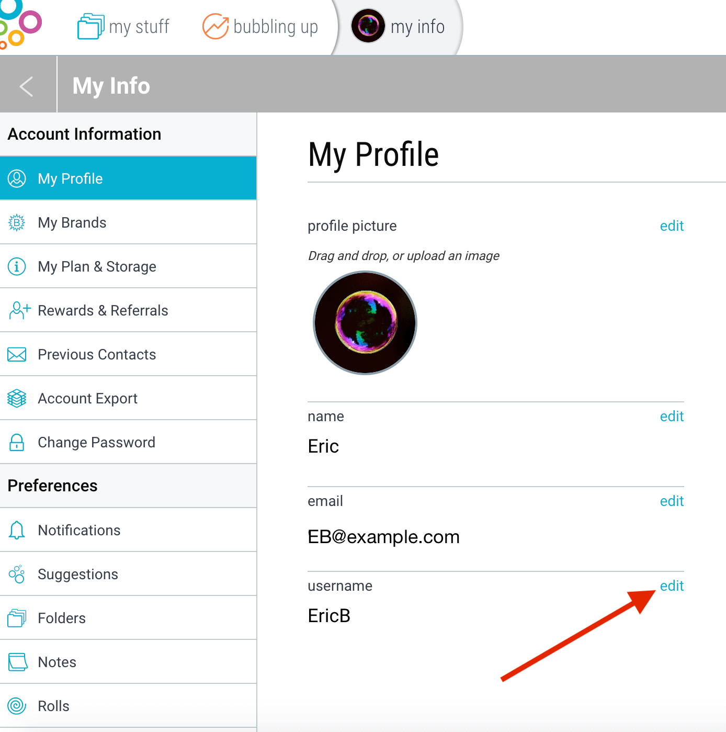Open Rewards & Referrals page

128,310
